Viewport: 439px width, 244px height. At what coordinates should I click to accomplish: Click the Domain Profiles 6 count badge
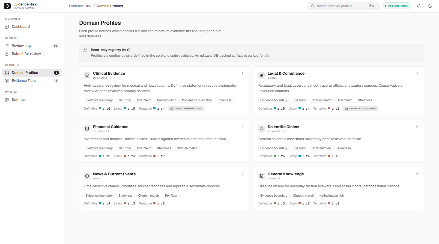pos(56,73)
